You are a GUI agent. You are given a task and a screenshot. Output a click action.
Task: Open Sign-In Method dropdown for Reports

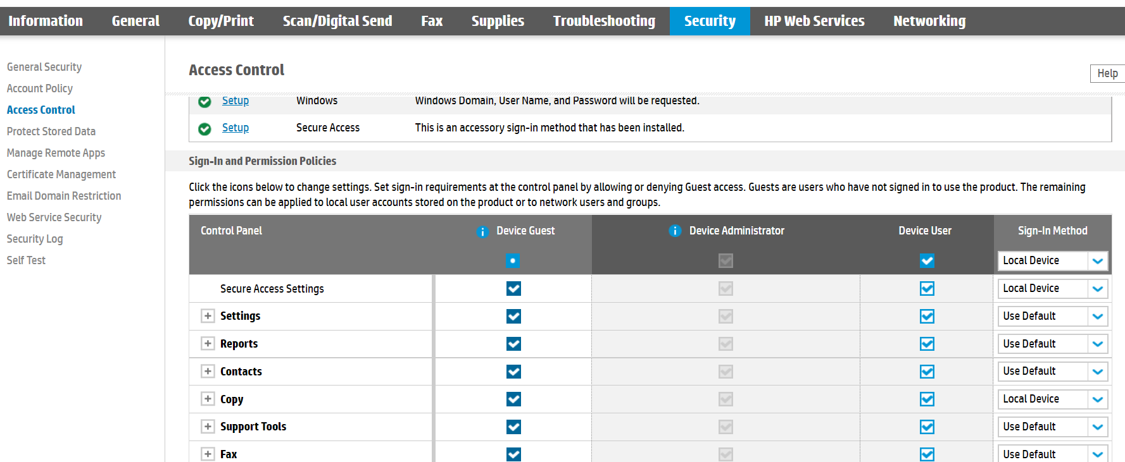tap(1053, 344)
